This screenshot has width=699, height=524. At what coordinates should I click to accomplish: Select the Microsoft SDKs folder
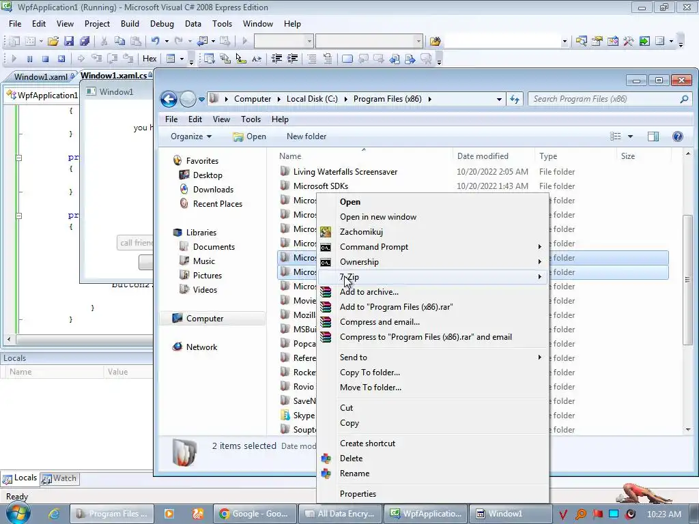pyautogui.click(x=321, y=186)
